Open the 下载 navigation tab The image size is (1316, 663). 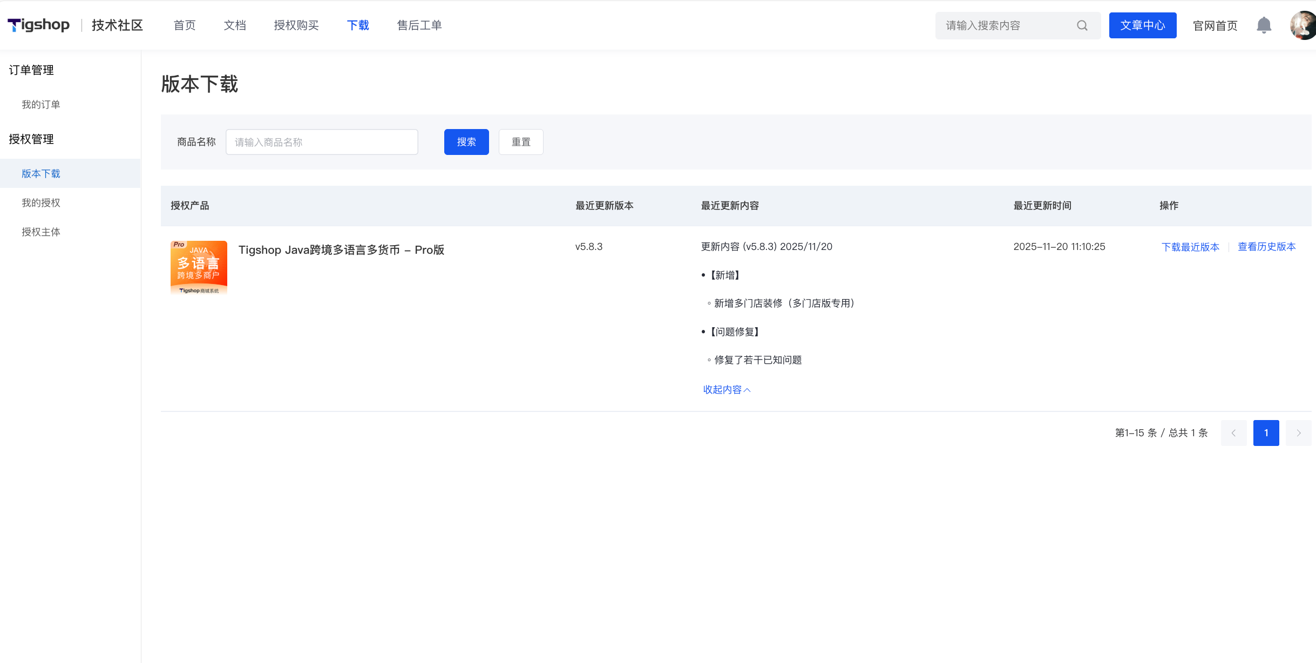tap(358, 25)
